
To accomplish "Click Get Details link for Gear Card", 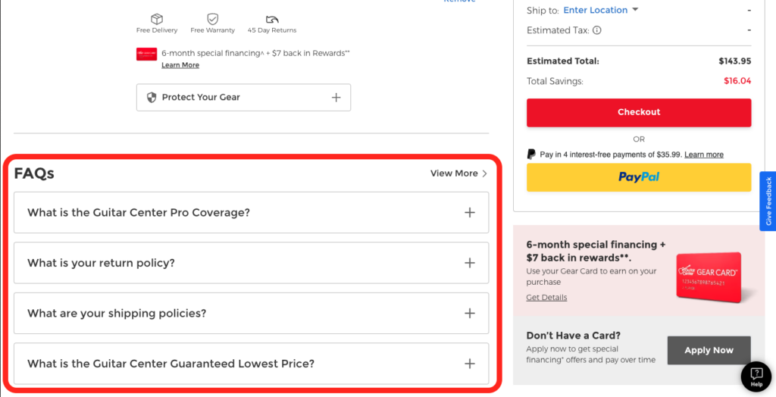I will tap(546, 298).
